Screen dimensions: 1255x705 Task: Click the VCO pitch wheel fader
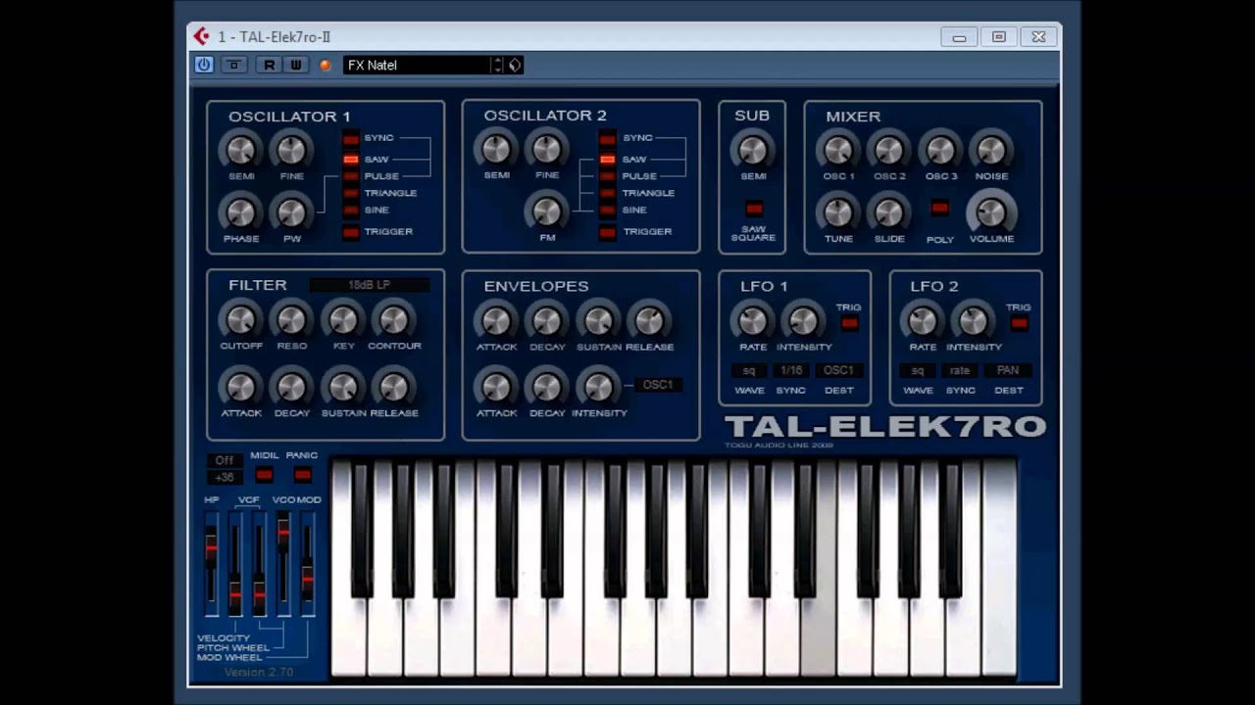pos(283,532)
